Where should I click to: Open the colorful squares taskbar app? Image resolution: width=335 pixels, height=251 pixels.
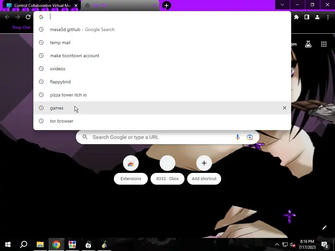click(72, 244)
